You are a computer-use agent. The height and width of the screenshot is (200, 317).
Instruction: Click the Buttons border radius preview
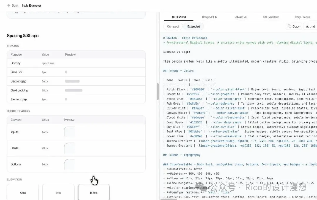click(69, 164)
